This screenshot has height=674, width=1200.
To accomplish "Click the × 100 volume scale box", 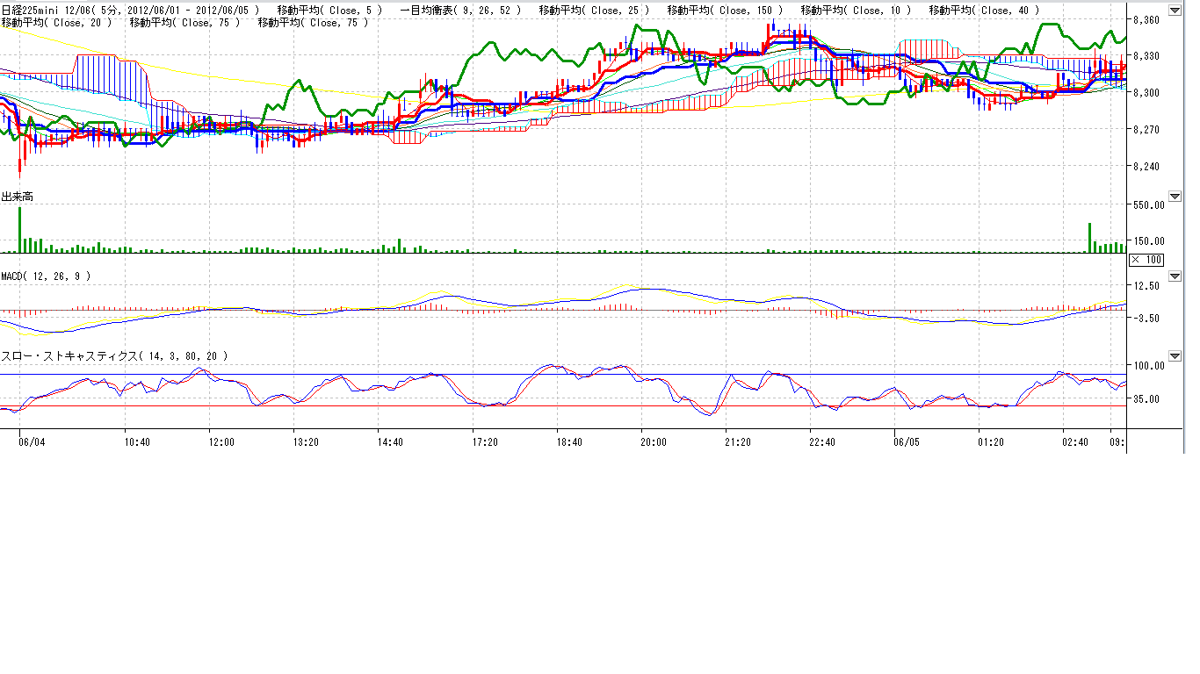I will [1146, 260].
